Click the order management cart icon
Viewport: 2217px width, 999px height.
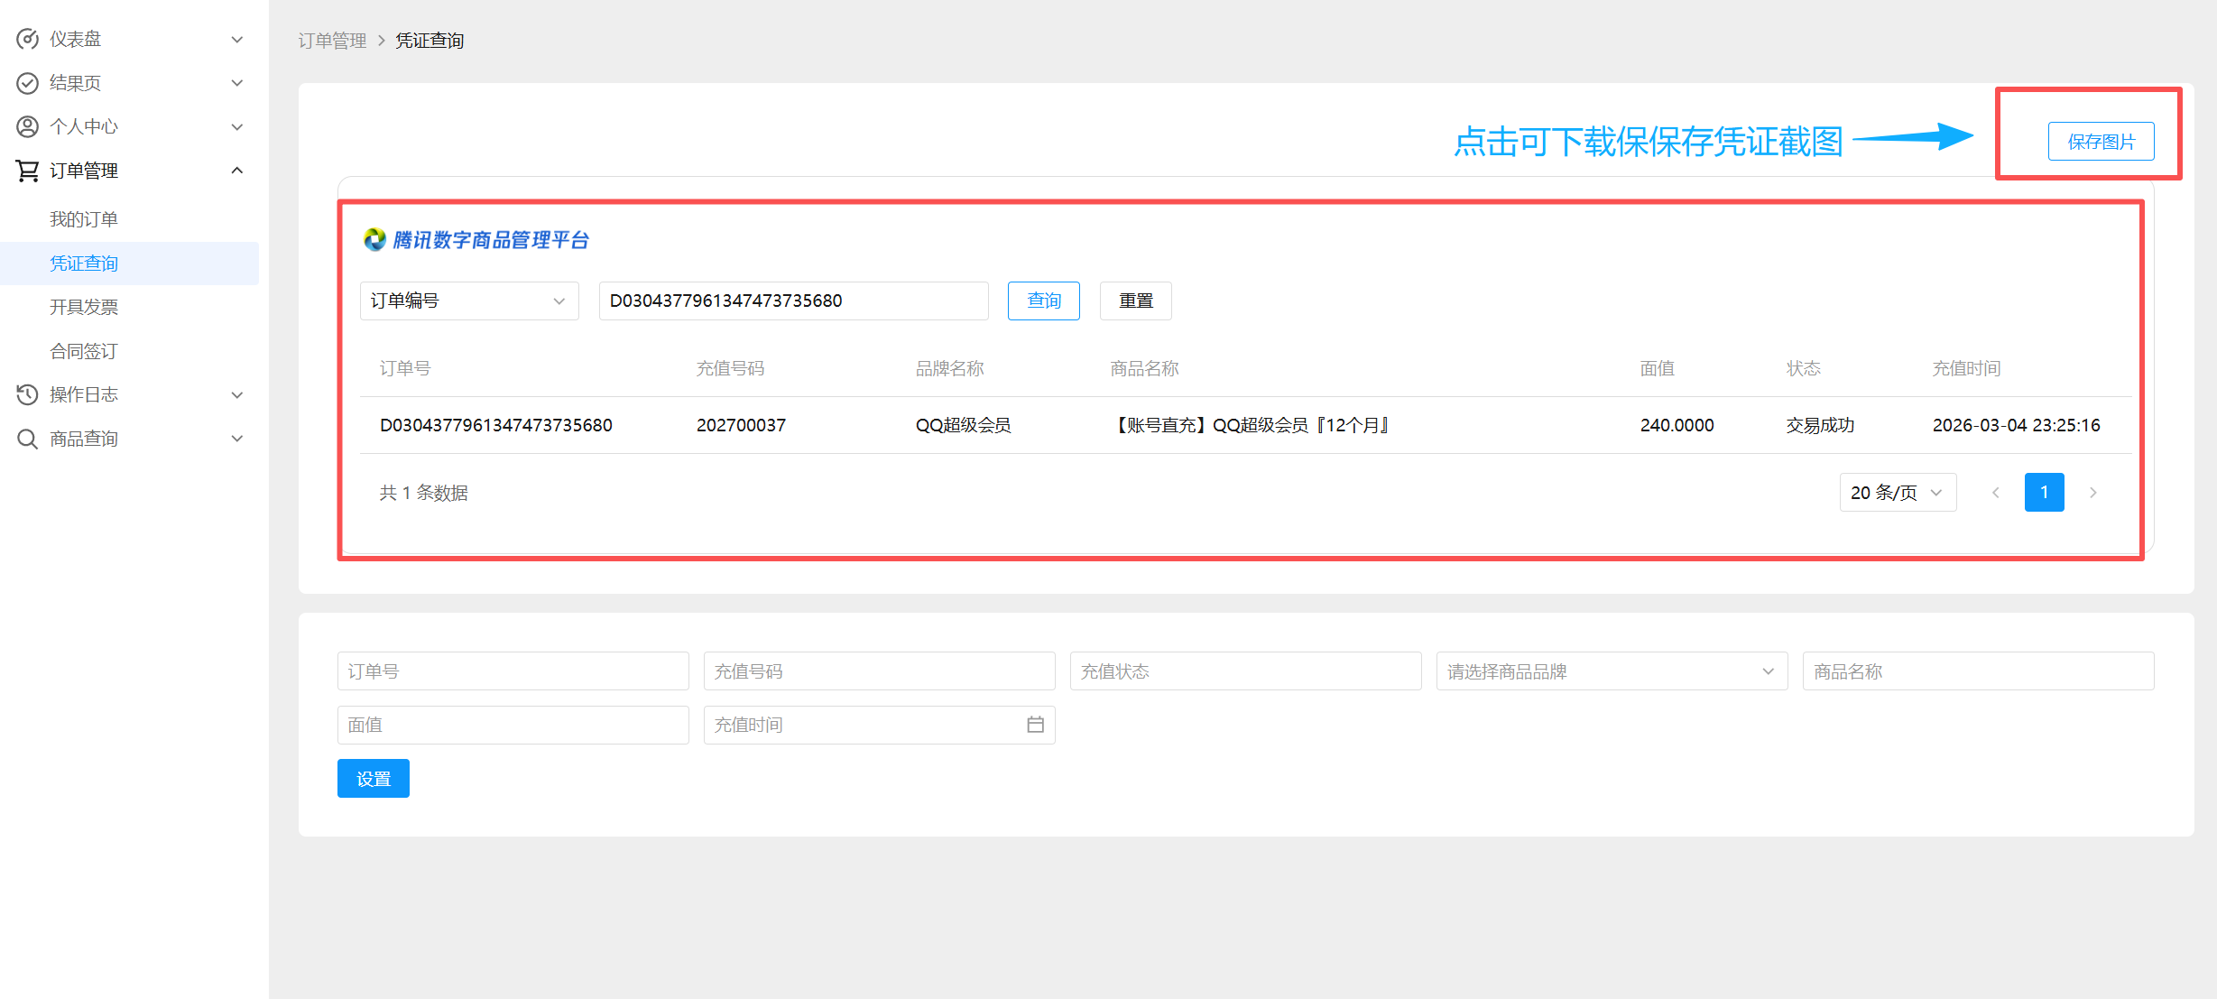pos(28,171)
